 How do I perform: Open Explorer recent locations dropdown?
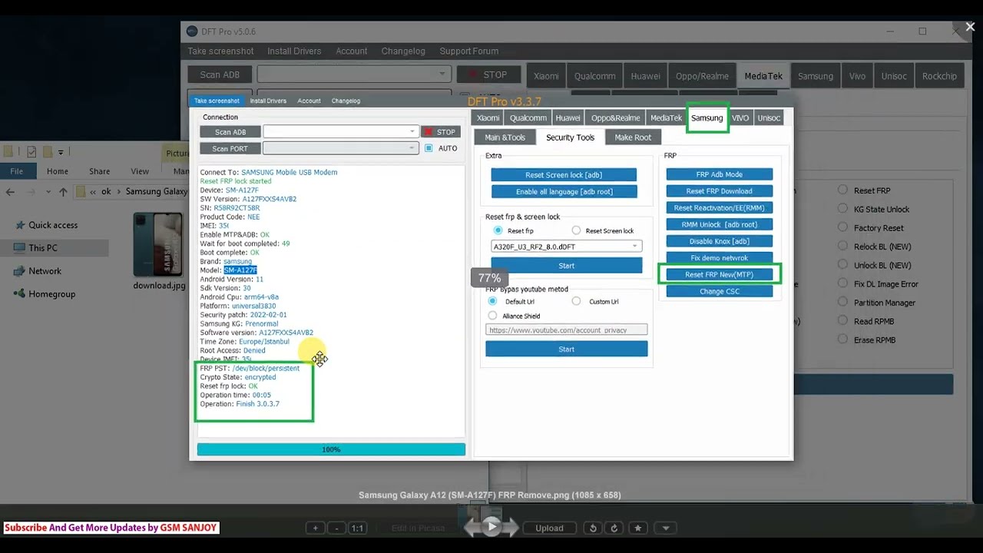pos(48,191)
